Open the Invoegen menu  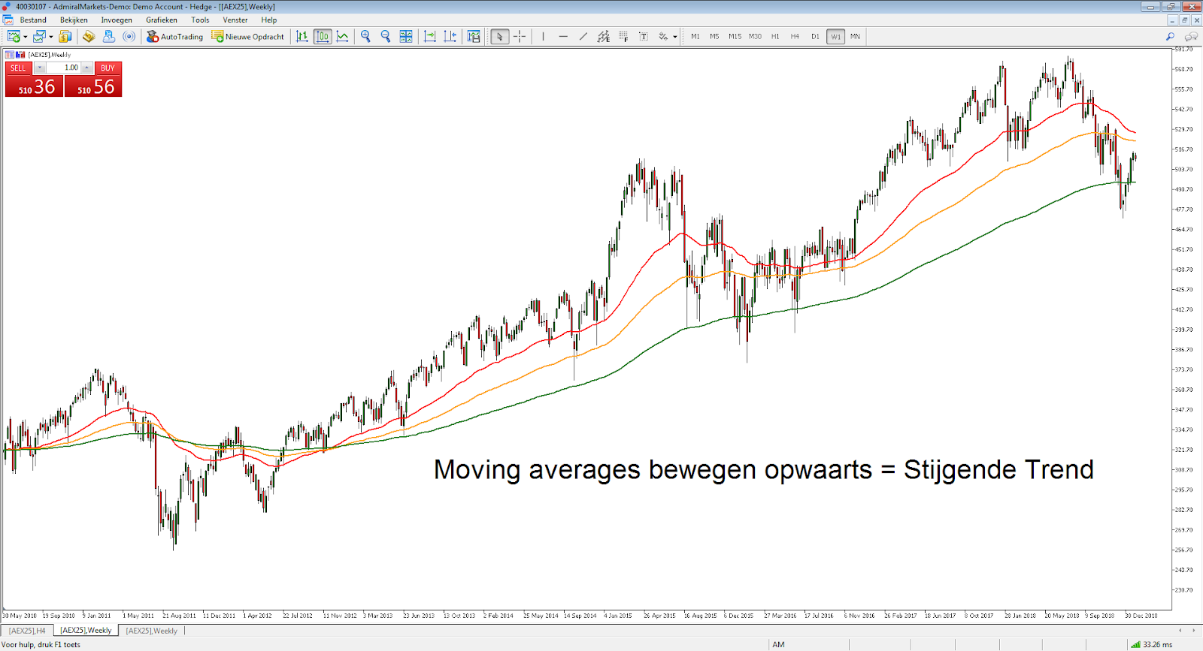(117, 20)
